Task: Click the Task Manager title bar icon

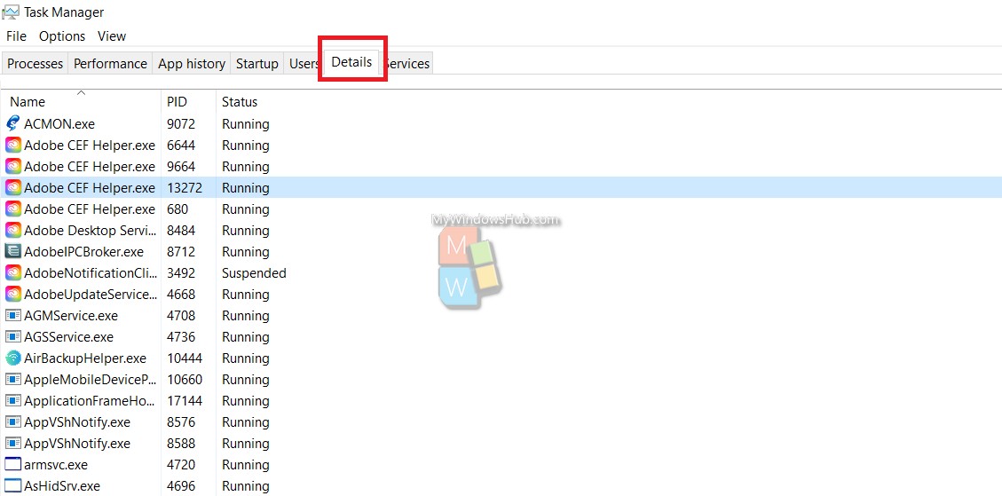Action: tap(11, 12)
